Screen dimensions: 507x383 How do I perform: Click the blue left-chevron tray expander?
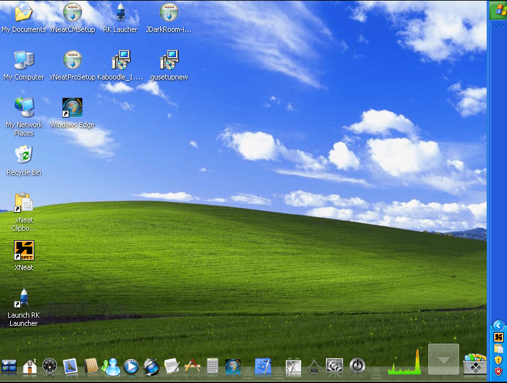498,325
